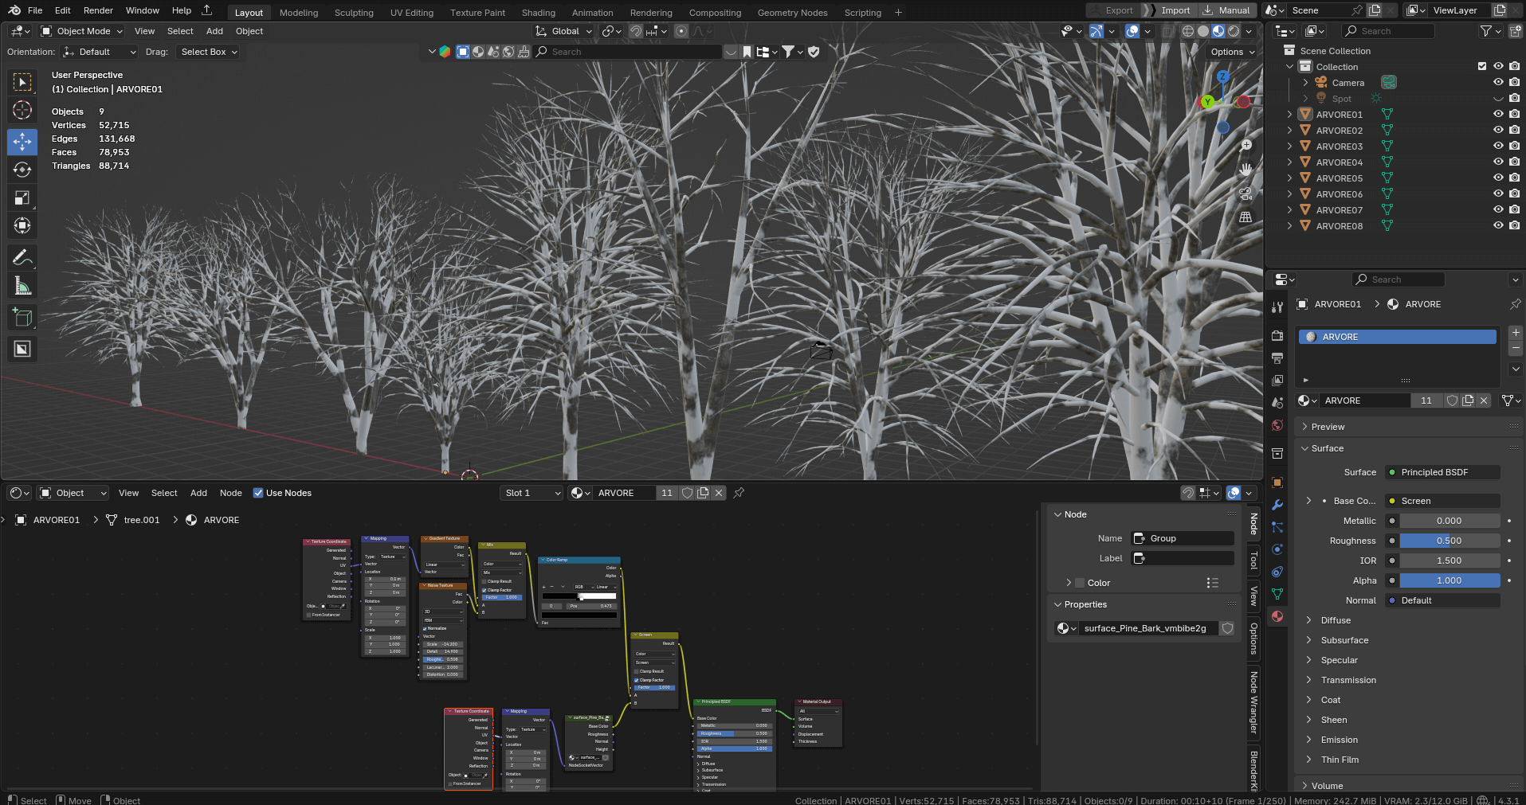Switch to Geometry Nodes workspace tab
This screenshot has width=1526, height=805.
point(792,13)
